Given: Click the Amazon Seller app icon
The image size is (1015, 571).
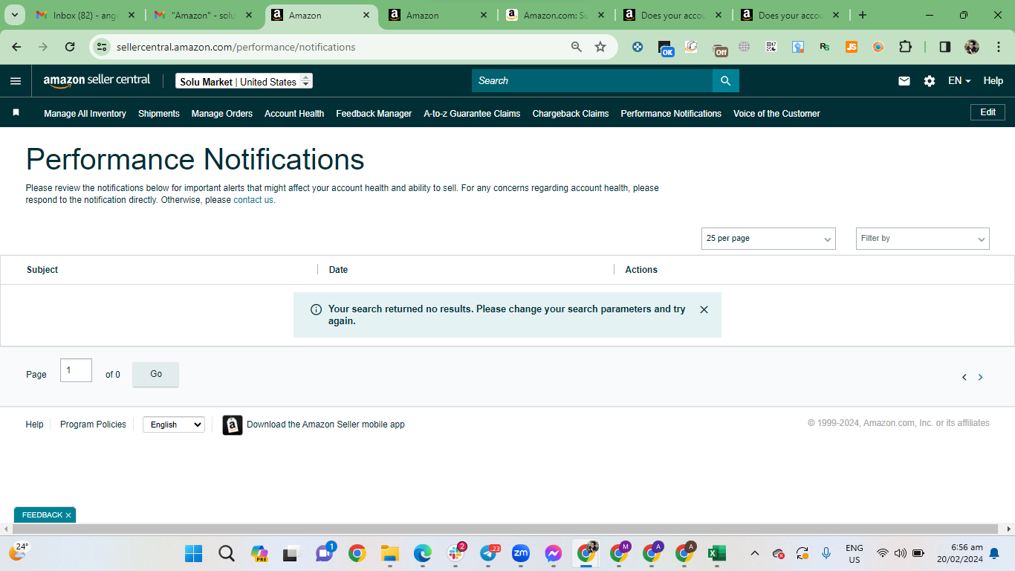Looking at the screenshot, I should click(x=233, y=425).
